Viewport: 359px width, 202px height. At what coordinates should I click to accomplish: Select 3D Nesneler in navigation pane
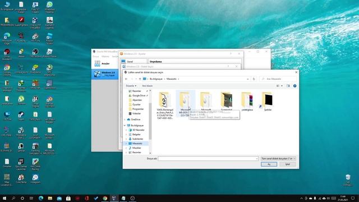coord(139,130)
